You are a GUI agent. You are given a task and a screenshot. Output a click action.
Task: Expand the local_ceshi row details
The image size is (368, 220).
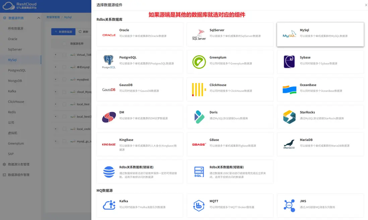pyautogui.click(x=56, y=129)
